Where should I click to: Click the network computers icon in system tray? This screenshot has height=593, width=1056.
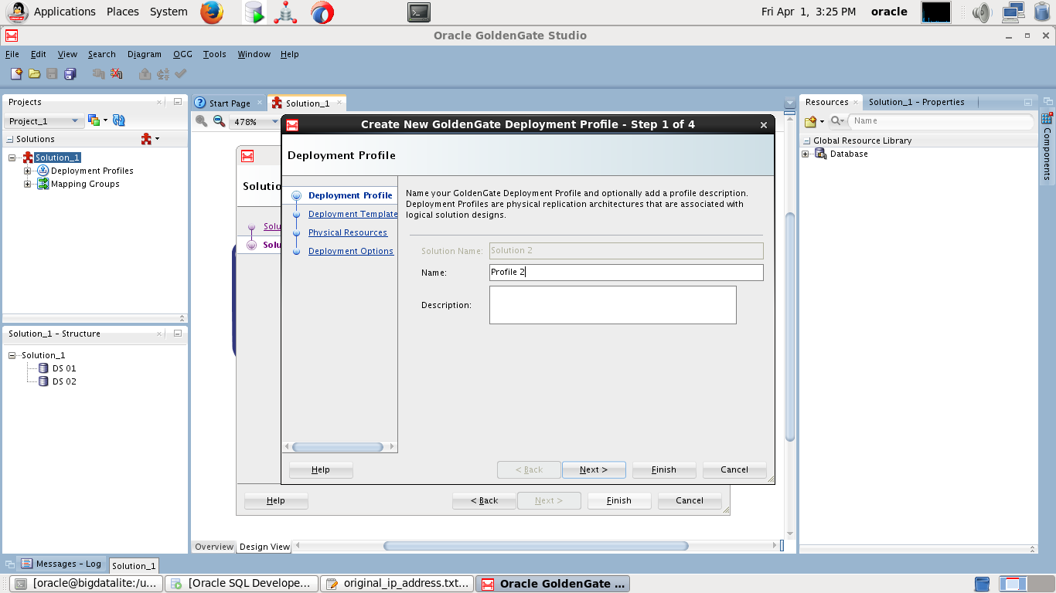point(1013,12)
